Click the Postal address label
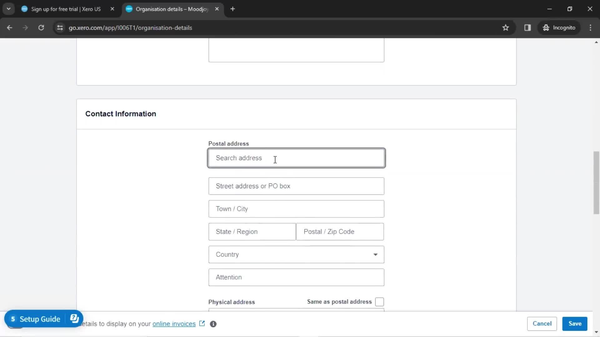600x337 pixels. pos(228,144)
